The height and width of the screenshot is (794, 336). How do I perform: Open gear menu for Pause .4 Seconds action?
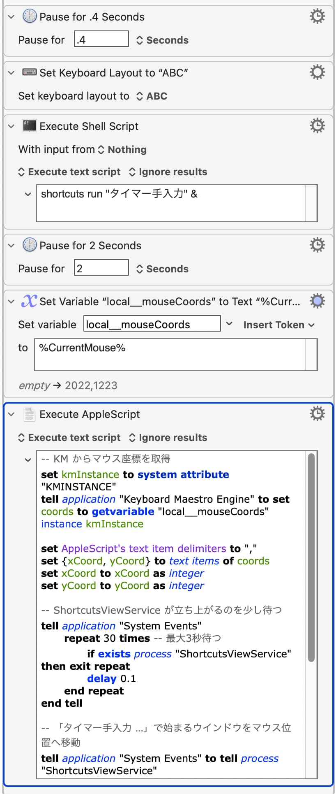(x=317, y=16)
